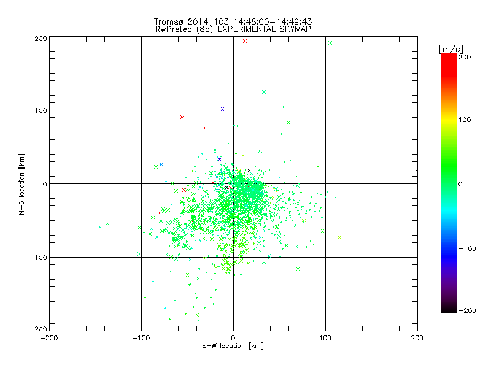Click the yellow-green X marker at far right
This screenshot has width=491, height=368.
pyautogui.click(x=339, y=237)
